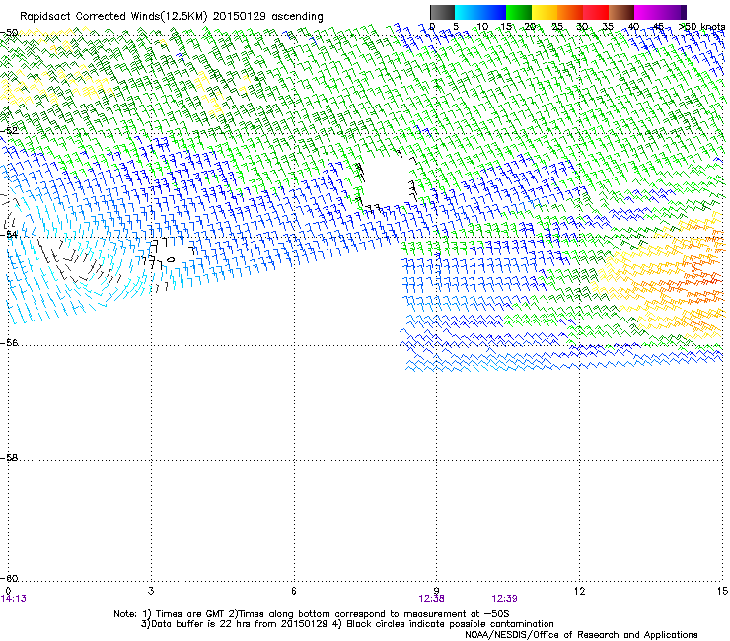Click the longitude label '15'

[x=722, y=591]
